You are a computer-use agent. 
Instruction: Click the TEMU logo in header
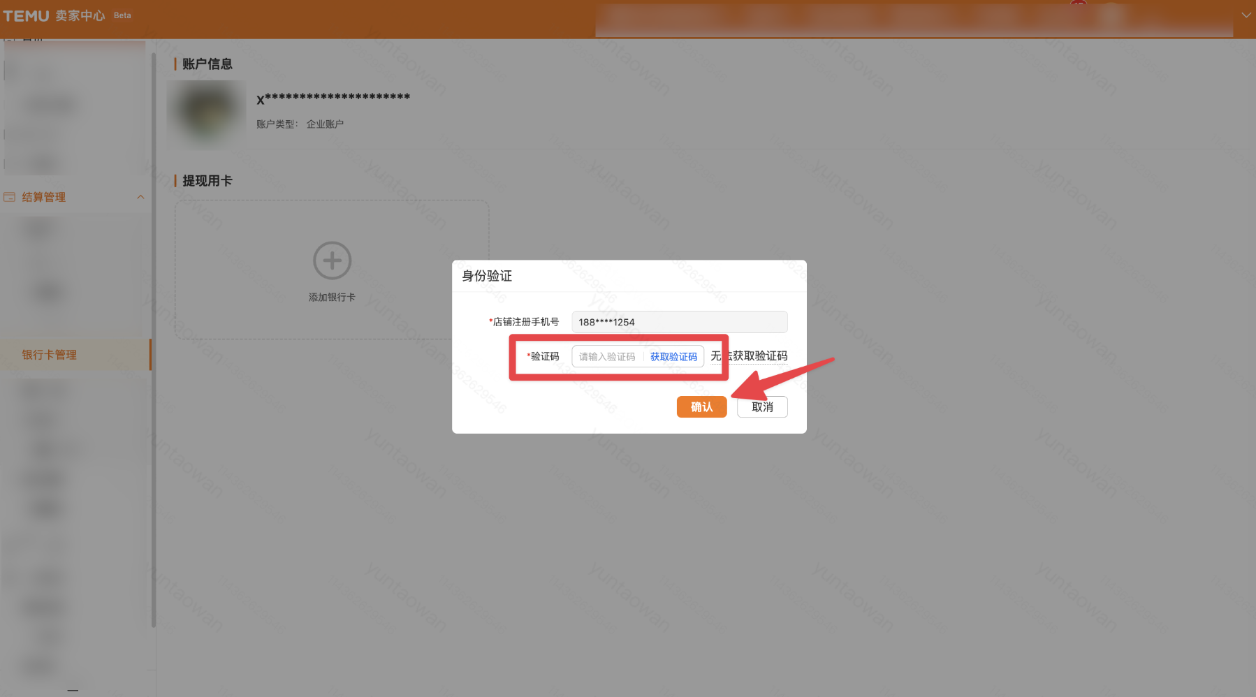[27, 15]
